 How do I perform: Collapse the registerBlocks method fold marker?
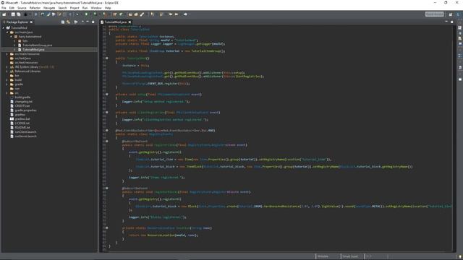(x=107, y=188)
